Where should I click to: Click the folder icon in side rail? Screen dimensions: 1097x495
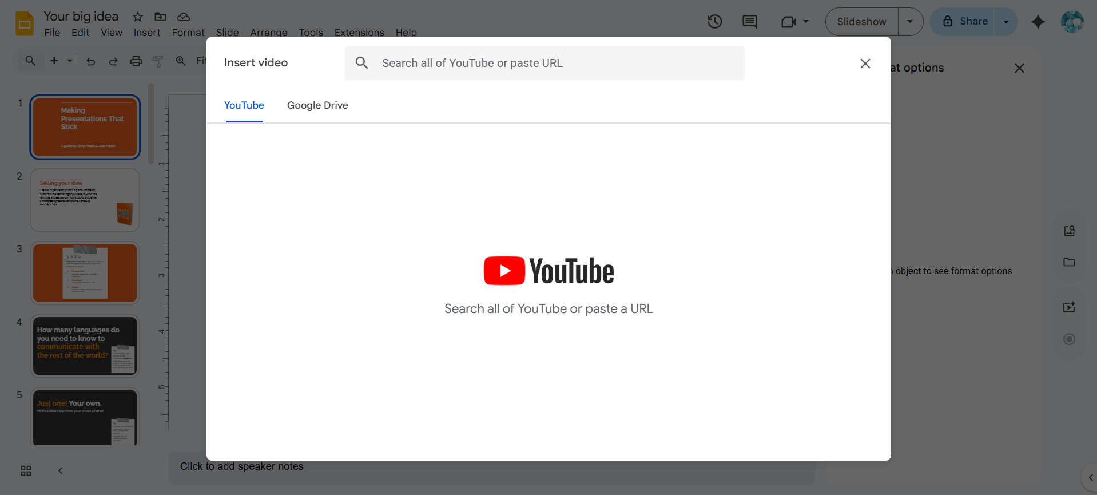tap(1070, 262)
